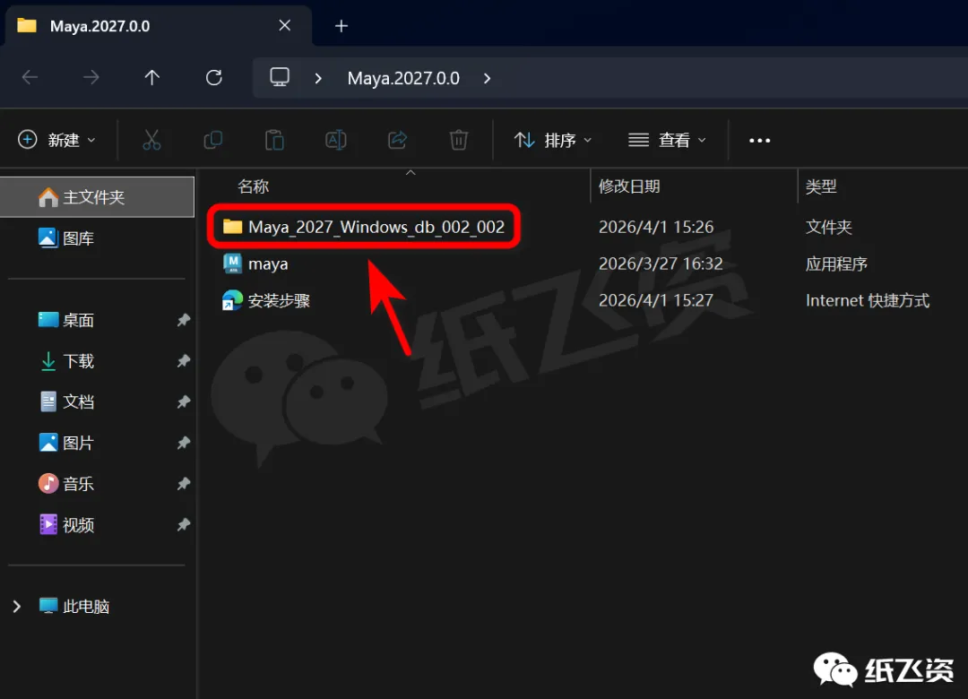968x699 pixels.
Task: Click the date 2026/4/1 15:27
Action: coord(655,300)
